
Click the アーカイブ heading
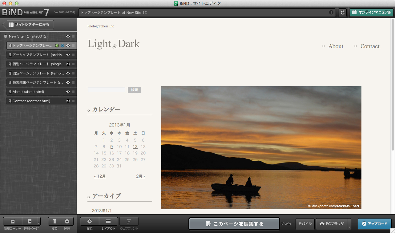pyautogui.click(x=107, y=196)
